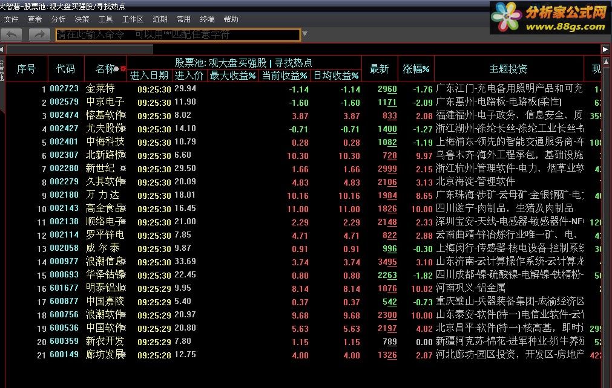Screen dimensions: 612x388
Task: Select the 中京电子 stock name
Action: [x=105, y=102]
